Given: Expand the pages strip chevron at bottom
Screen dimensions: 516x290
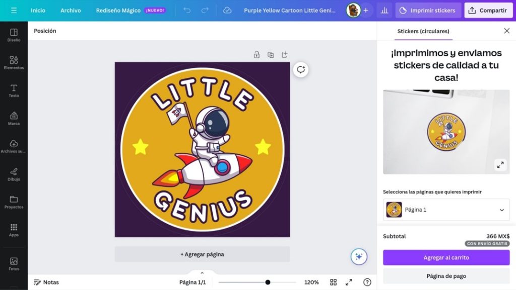Looking at the screenshot, I should point(202,273).
